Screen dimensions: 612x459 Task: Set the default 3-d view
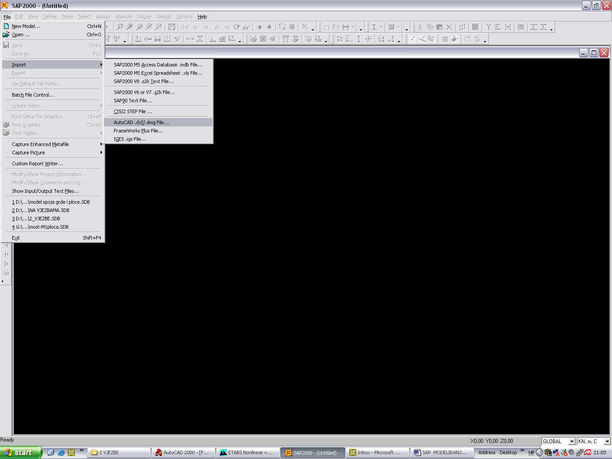185,27
